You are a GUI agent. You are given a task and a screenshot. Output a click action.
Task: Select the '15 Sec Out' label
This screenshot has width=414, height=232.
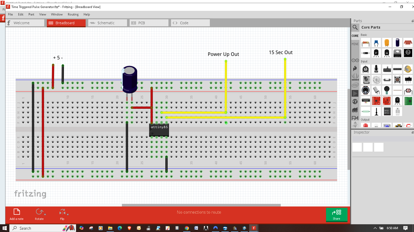click(281, 52)
